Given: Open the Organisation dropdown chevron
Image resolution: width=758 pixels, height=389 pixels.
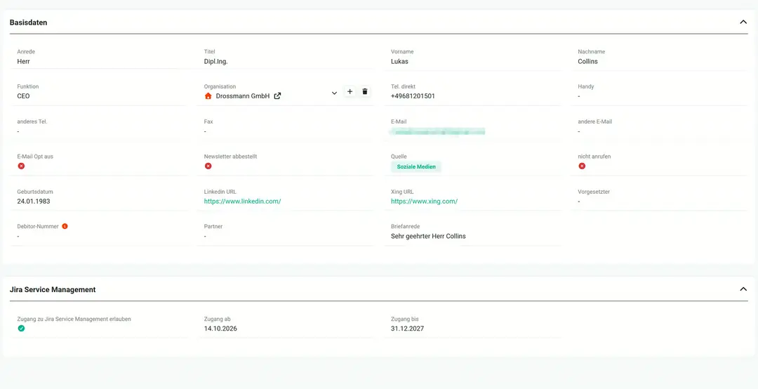Looking at the screenshot, I should point(334,93).
